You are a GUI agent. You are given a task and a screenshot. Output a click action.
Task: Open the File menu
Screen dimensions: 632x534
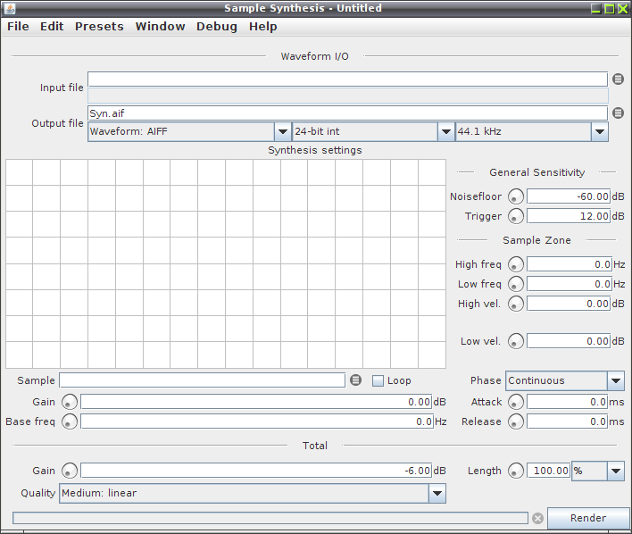click(18, 27)
